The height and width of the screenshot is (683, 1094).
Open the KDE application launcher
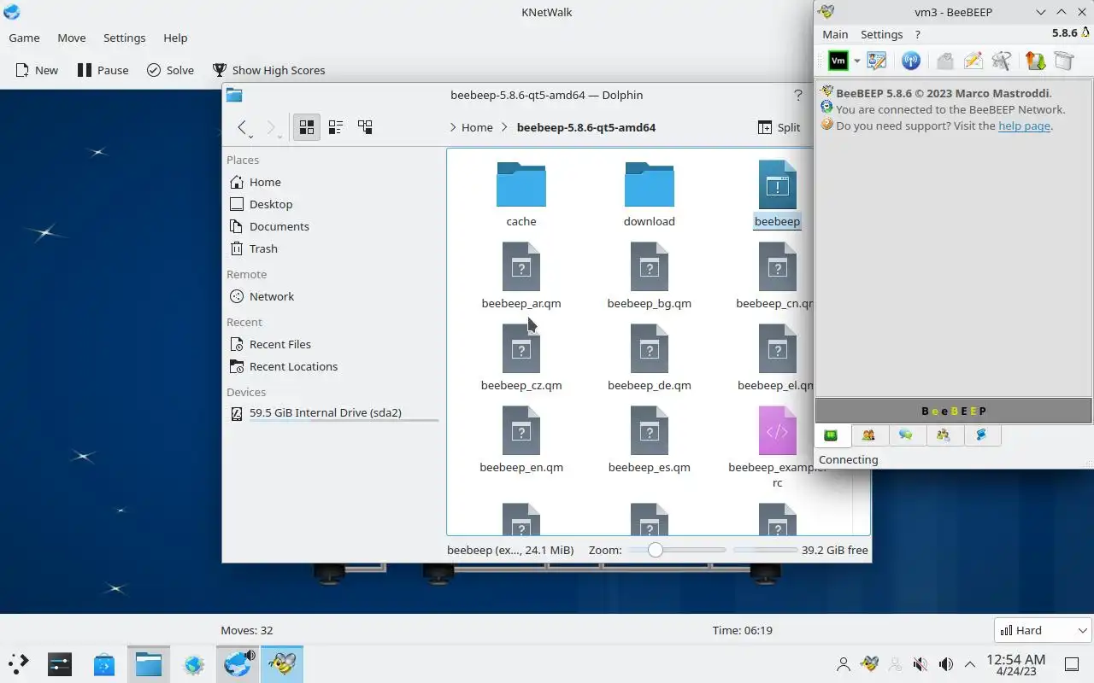(x=19, y=663)
